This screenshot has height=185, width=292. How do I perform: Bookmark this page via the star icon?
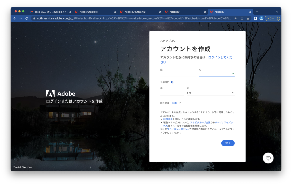[x=248, y=18]
